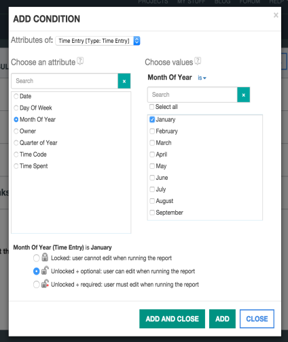Viewport: 288px width, 342px height.
Task: Click the open padlock icon for Unlocked optional
Action: point(45,270)
